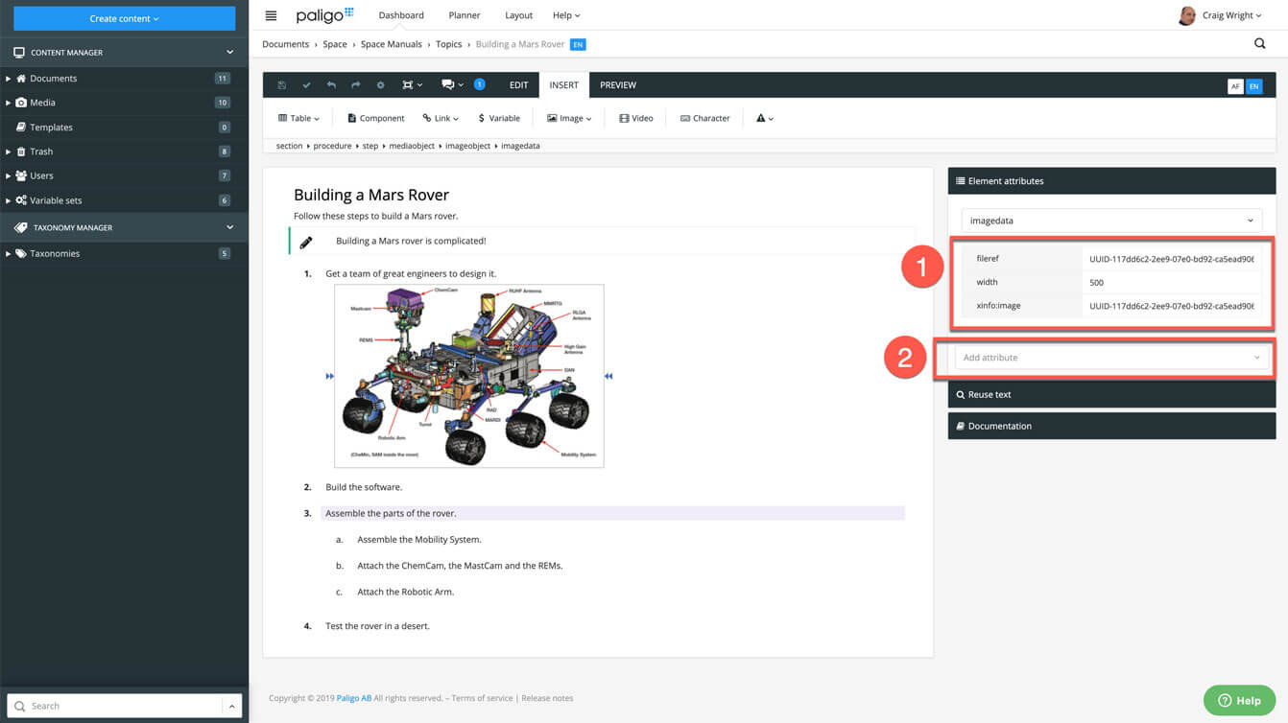The width and height of the screenshot is (1288, 723).
Task: Expand the Documents tree node
Action: pyautogui.click(x=9, y=79)
